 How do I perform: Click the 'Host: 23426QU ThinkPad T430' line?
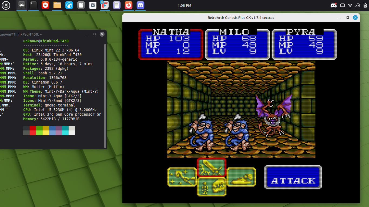point(52,55)
